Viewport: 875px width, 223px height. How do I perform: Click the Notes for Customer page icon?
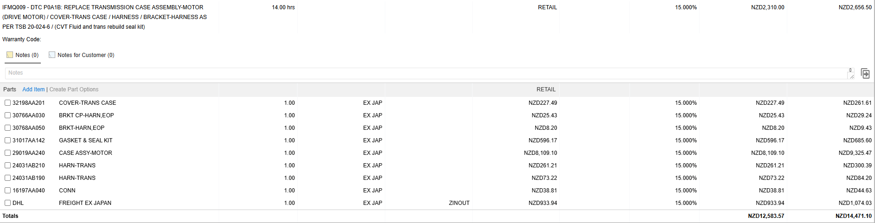[52, 55]
